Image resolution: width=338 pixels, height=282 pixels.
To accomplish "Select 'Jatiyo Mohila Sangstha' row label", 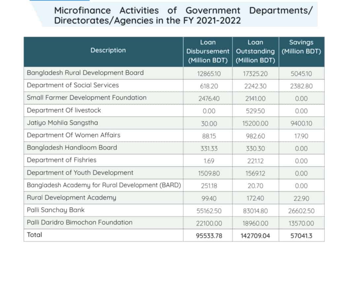I will pyautogui.click(x=62, y=123).
